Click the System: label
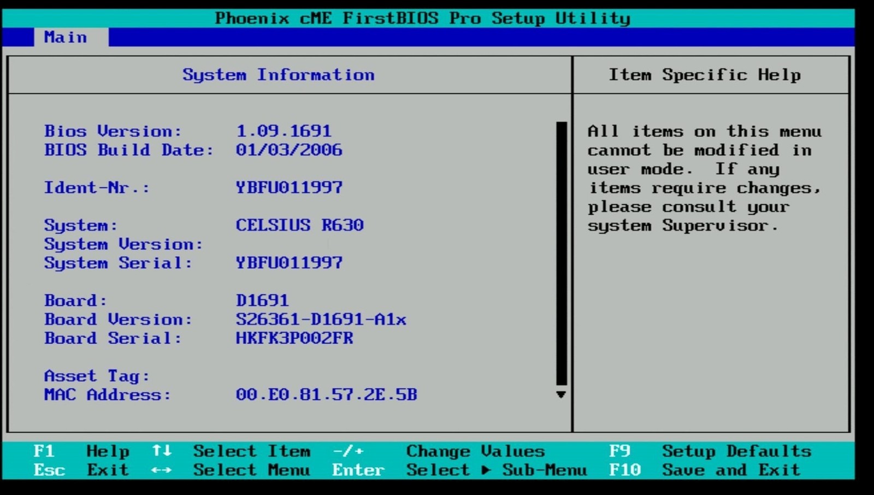874x495 pixels. [x=81, y=225]
